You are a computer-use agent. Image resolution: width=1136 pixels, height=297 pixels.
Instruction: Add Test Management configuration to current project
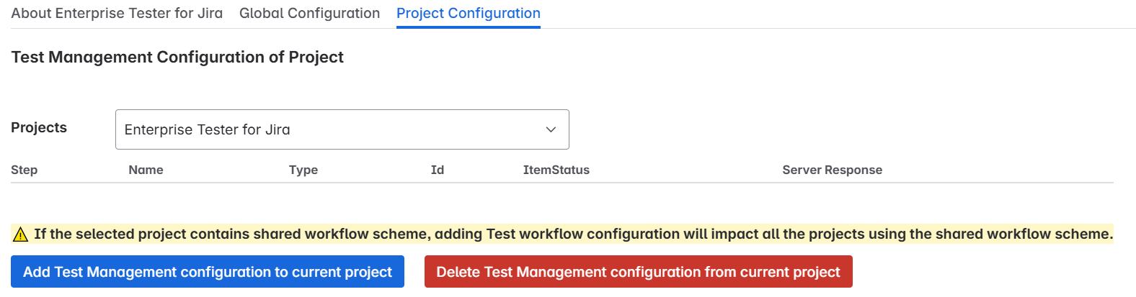pos(208,272)
